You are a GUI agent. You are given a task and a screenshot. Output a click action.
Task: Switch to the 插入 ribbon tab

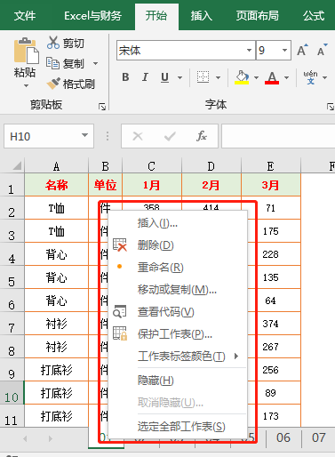point(201,16)
